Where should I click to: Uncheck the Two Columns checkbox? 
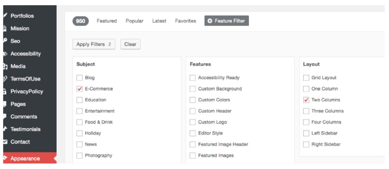[306, 100]
